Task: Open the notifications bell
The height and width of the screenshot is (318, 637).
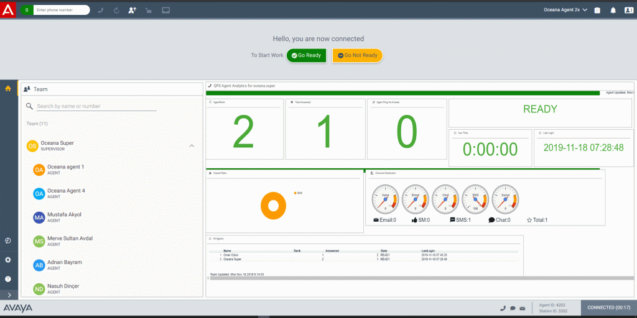Action: click(x=613, y=11)
